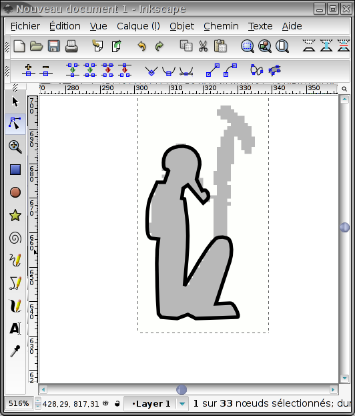
Task: Select the Bezier pen tool
Action: [15, 283]
